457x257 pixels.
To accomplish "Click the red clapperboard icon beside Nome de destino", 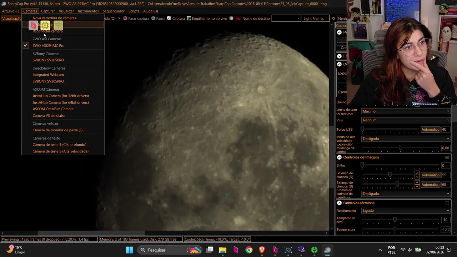I will click(238, 18).
